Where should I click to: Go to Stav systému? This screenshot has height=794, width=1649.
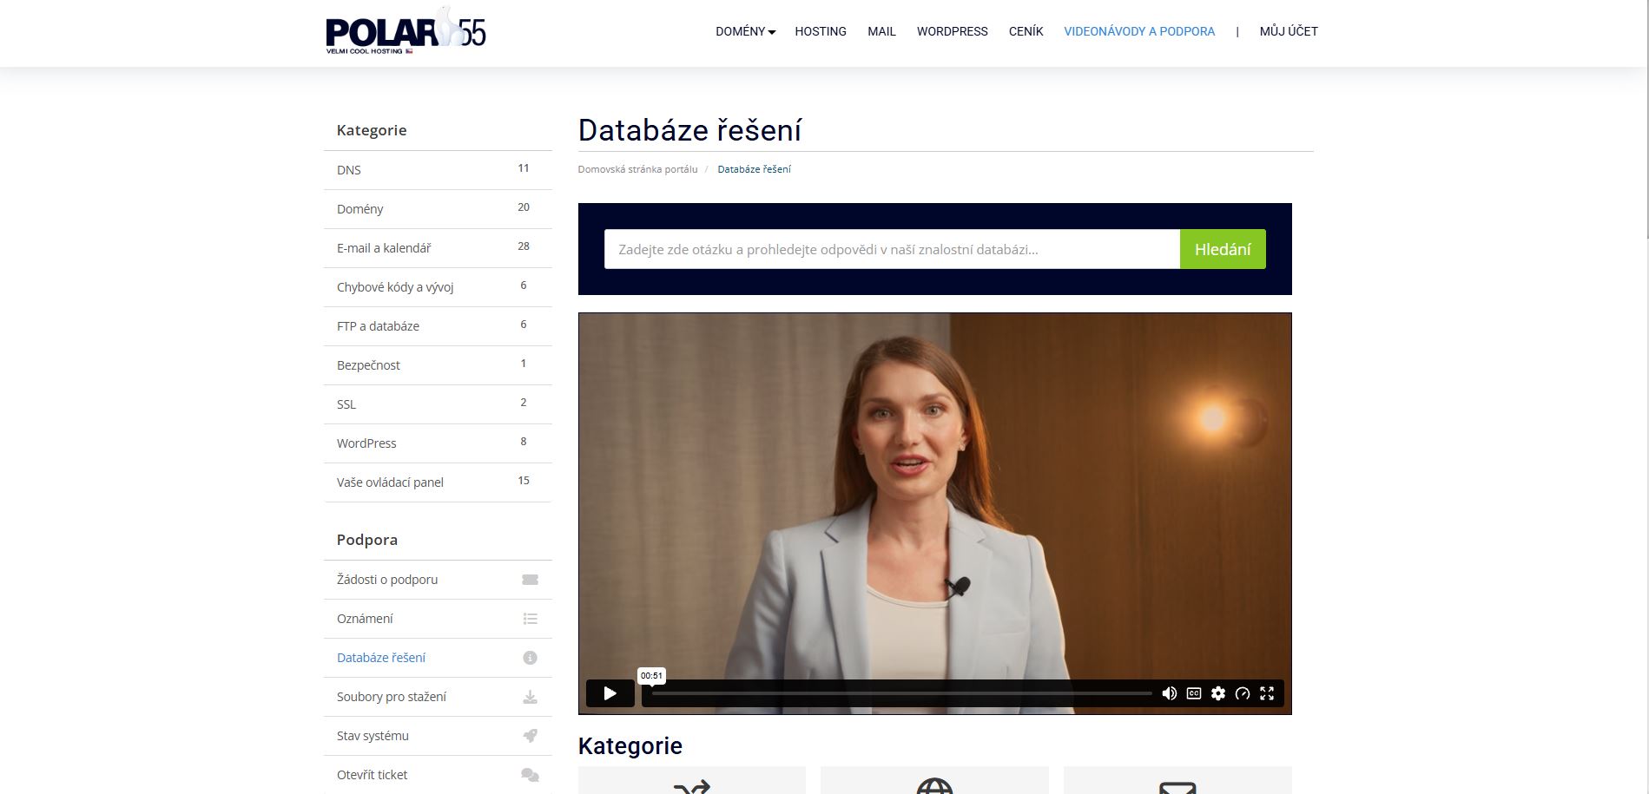[438, 736]
